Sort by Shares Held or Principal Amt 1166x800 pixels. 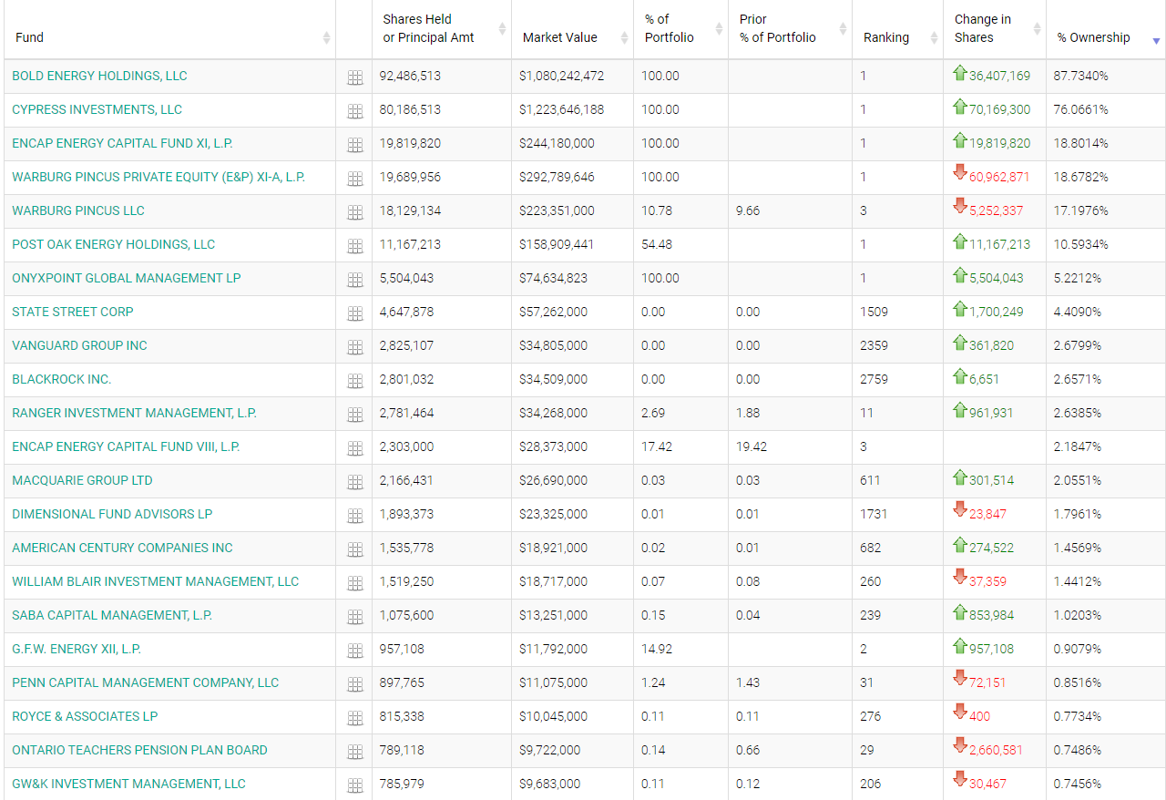(442, 28)
